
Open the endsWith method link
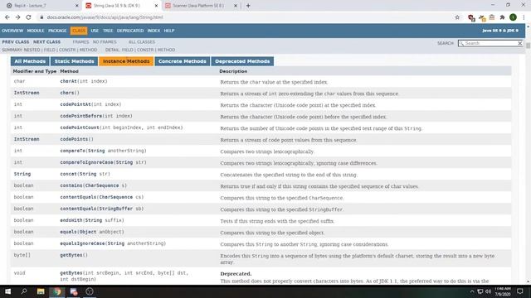point(71,220)
